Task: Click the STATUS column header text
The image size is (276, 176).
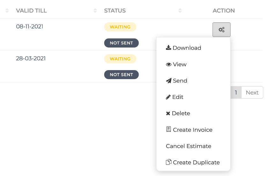Action: (115, 11)
